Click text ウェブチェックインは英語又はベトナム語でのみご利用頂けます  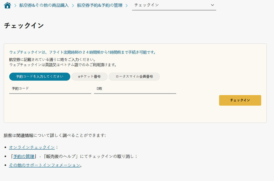tap(63, 65)
